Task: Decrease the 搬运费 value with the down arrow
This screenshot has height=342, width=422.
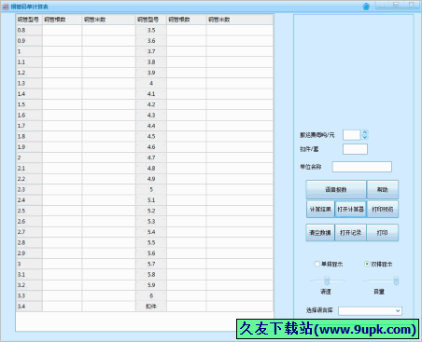Action: click(x=365, y=137)
